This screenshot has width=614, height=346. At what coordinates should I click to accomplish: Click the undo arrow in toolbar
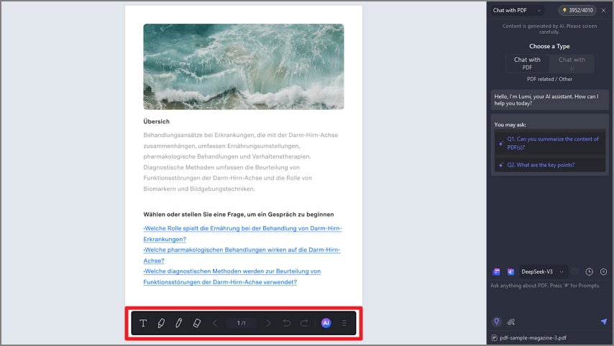pos(287,323)
